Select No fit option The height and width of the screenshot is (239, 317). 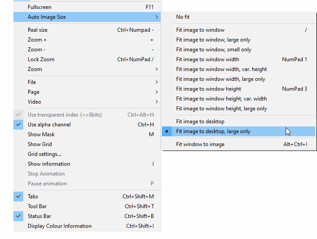pos(183,17)
